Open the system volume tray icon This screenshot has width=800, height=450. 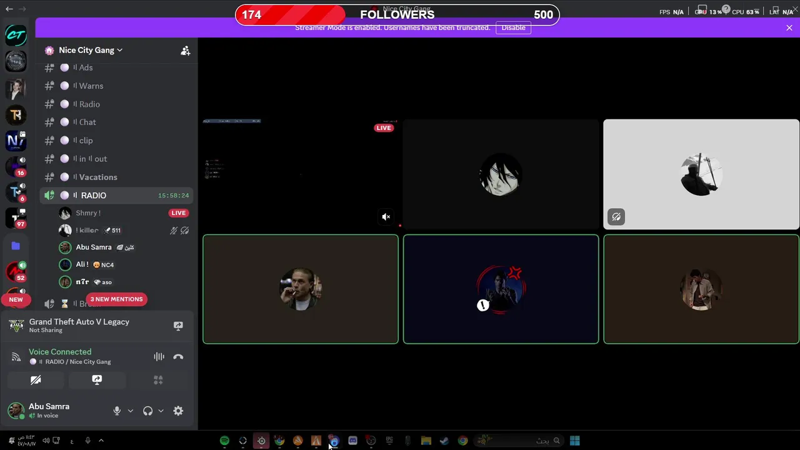(x=46, y=441)
